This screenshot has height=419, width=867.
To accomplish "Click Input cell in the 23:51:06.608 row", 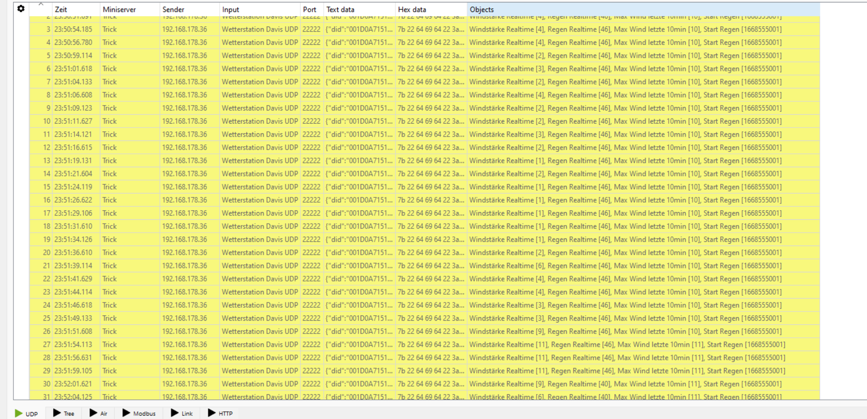I will (260, 95).
